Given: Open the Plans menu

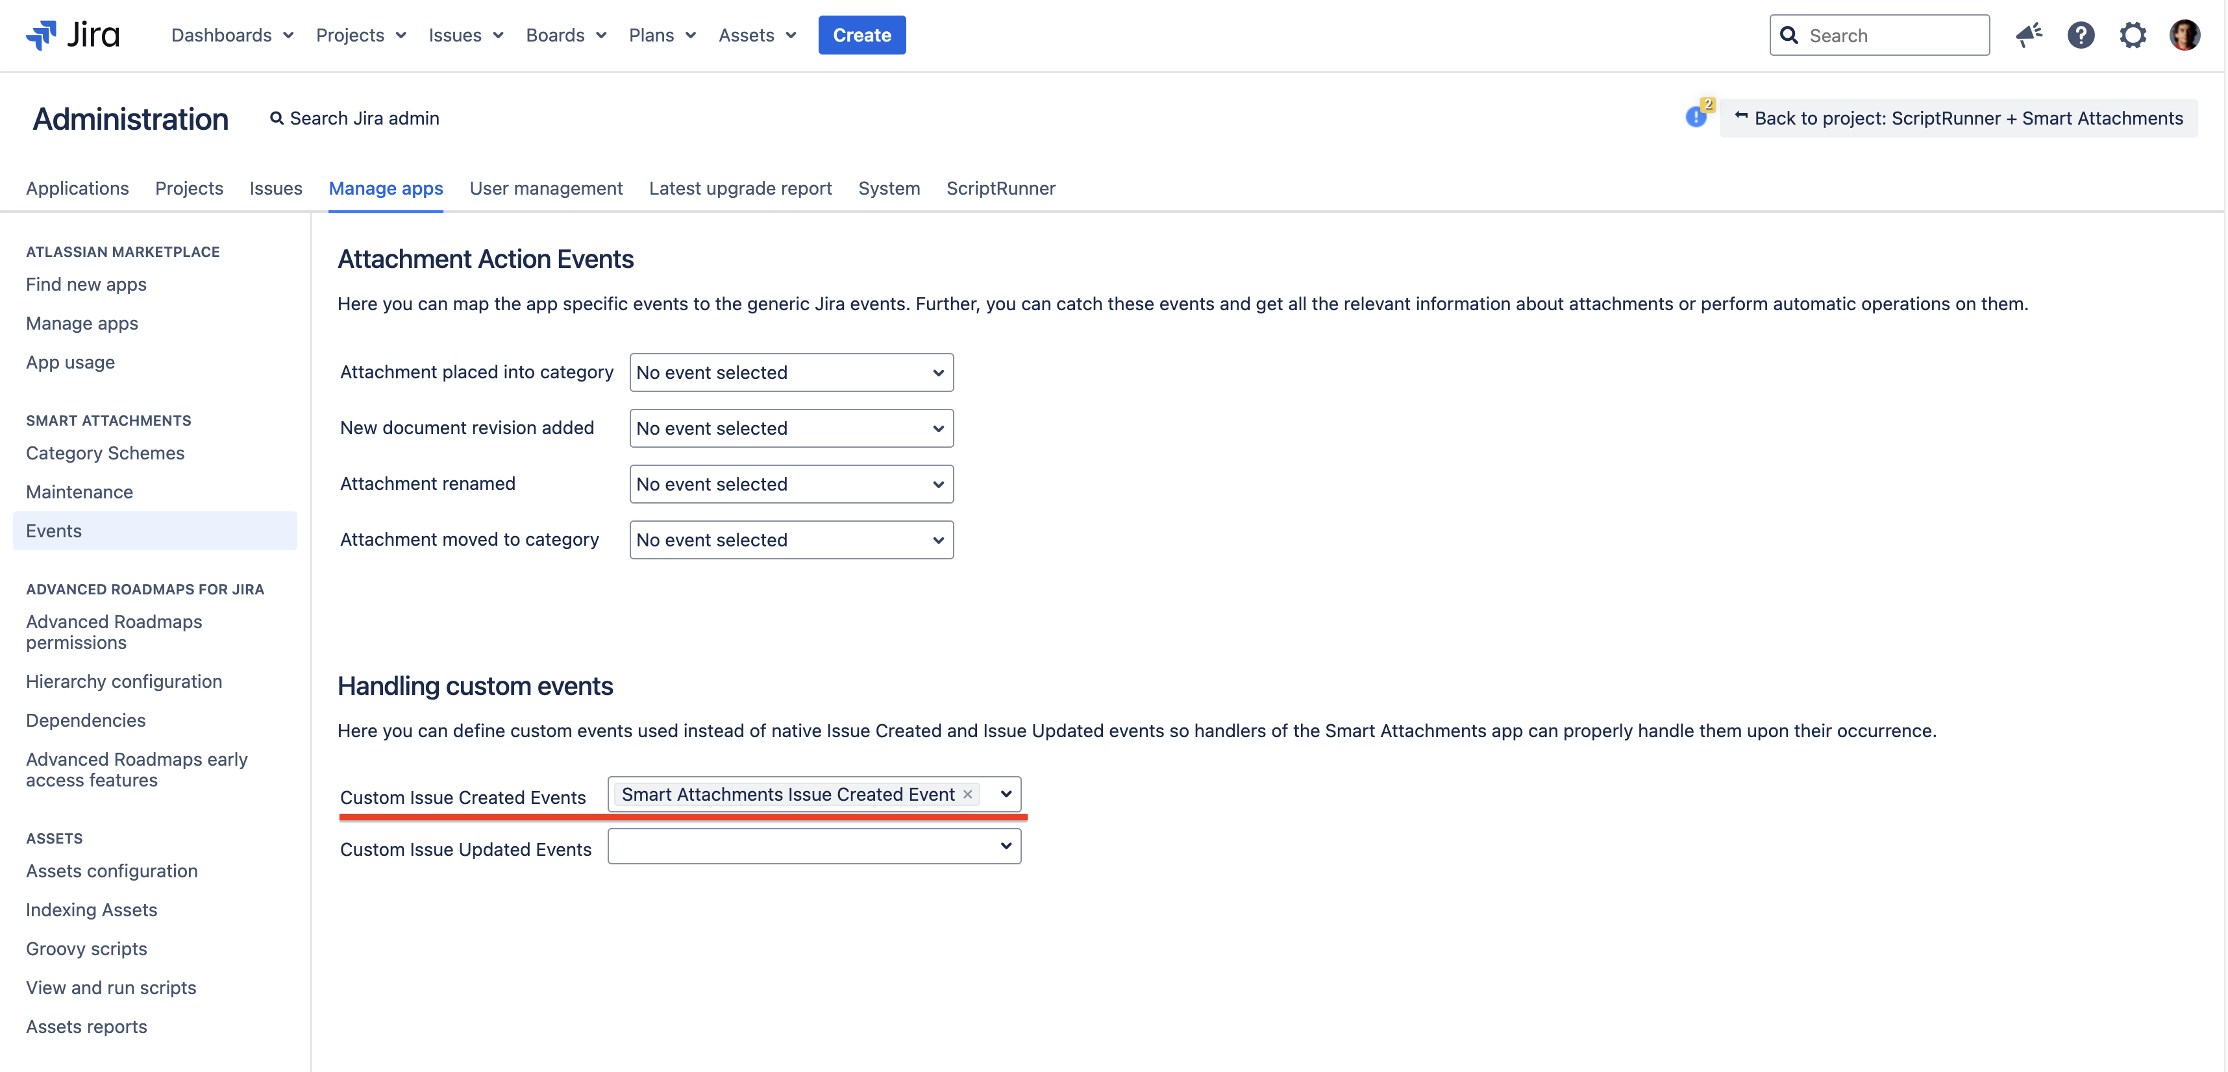Looking at the screenshot, I should 662,36.
